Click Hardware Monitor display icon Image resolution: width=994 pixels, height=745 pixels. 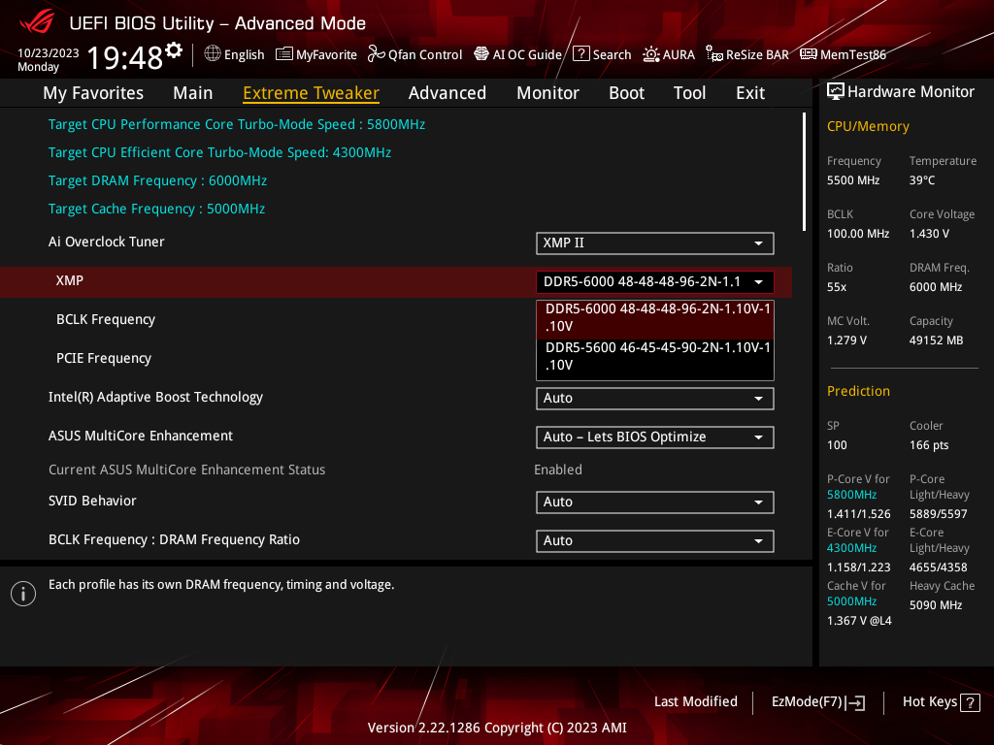pyautogui.click(x=836, y=92)
